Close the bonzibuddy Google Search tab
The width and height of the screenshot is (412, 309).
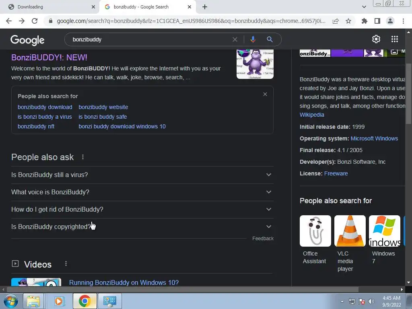tap(190, 7)
